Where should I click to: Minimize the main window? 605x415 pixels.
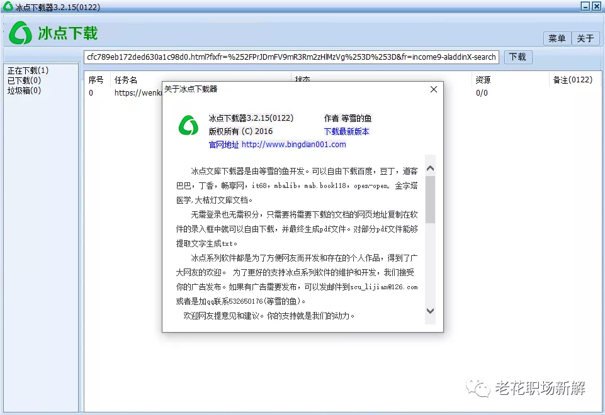click(585, 6)
